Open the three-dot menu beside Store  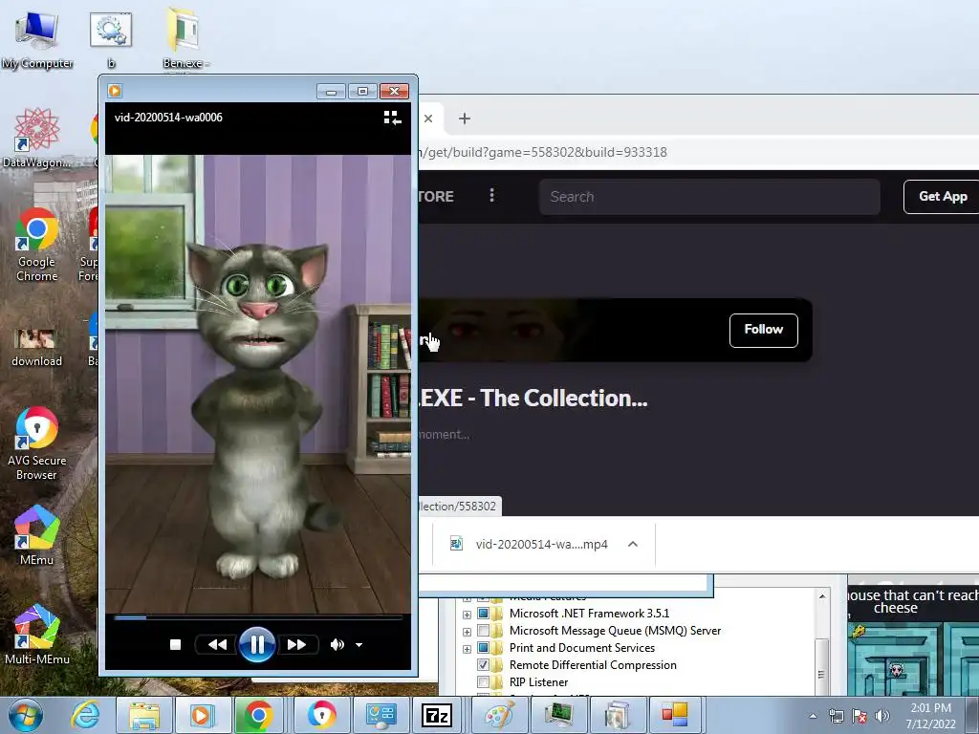click(x=492, y=196)
